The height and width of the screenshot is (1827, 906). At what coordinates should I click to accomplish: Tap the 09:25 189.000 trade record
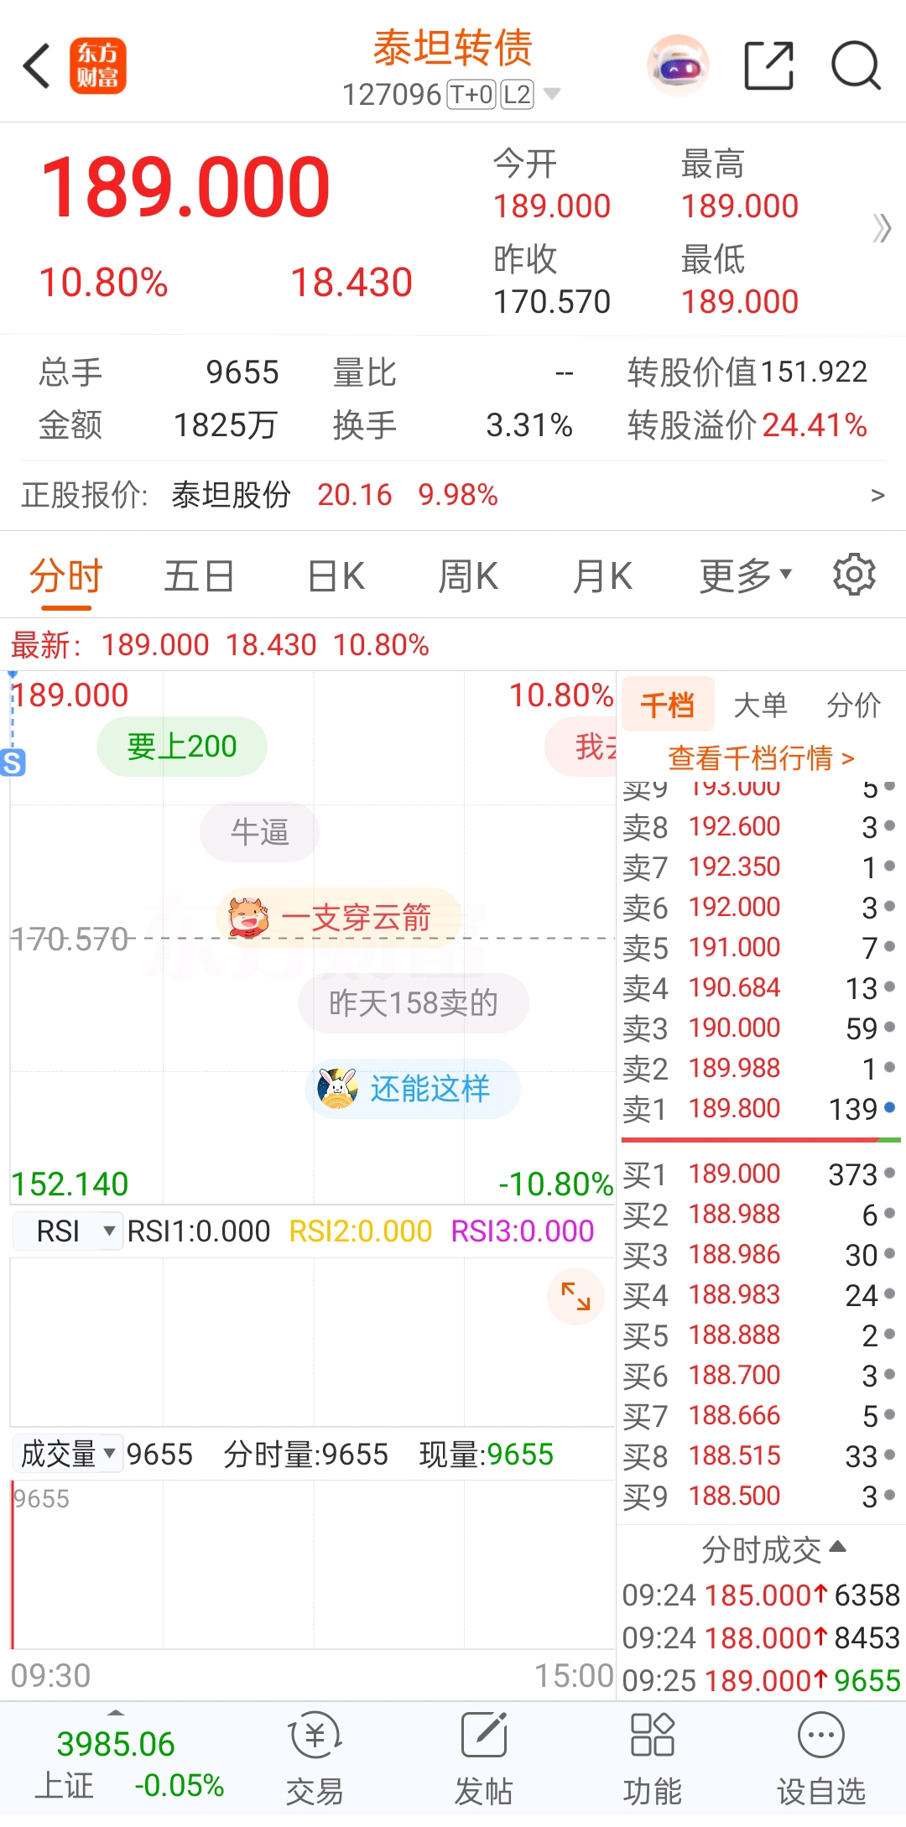761,1680
